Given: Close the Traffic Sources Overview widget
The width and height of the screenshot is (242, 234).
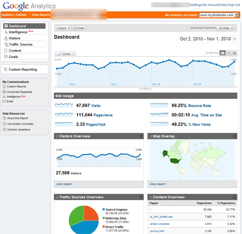Looking at the screenshot, I should [x=141, y=197].
